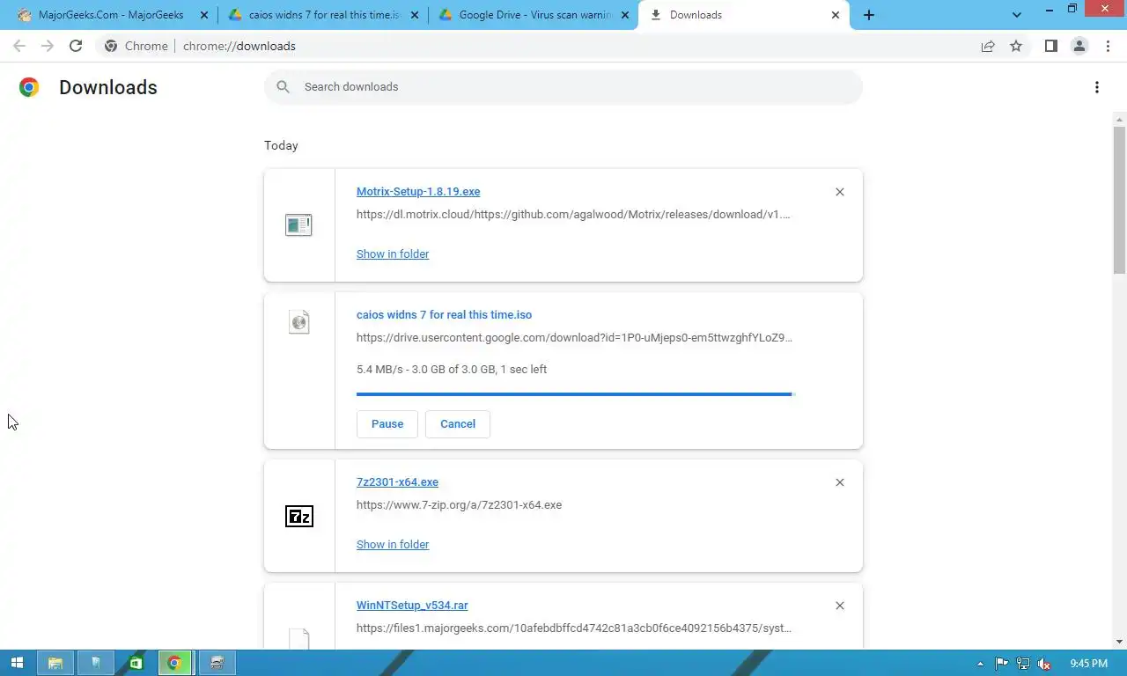Click the share page icon in address bar

click(x=988, y=46)
